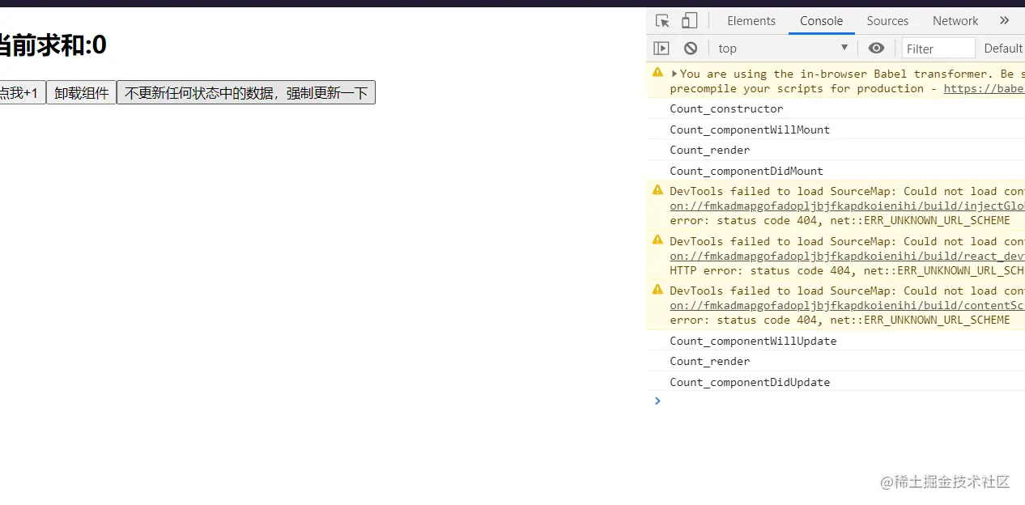Image resolution: width=1025 pixels, height=505 pixels.
Task: Show the console sidebar panel icon
Action: point(661,49)
